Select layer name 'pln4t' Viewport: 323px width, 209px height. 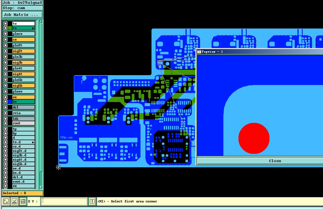(24, 68)
